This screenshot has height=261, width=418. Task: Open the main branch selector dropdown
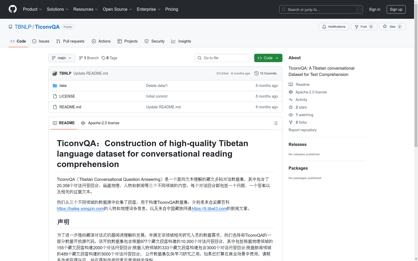pos(62,58)
